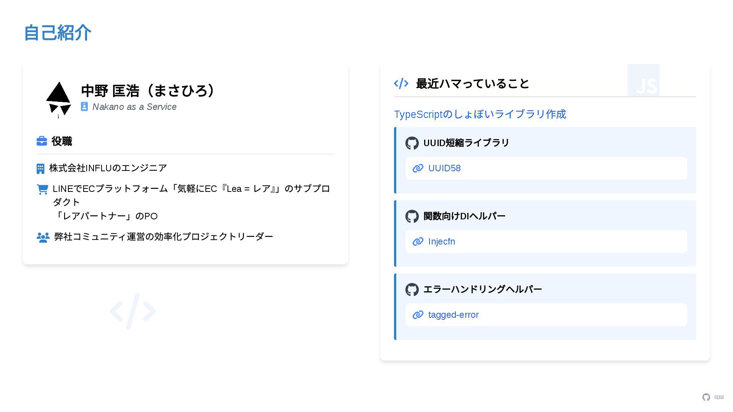
Task: Open the Injecfn link
Action: (442, 241)
